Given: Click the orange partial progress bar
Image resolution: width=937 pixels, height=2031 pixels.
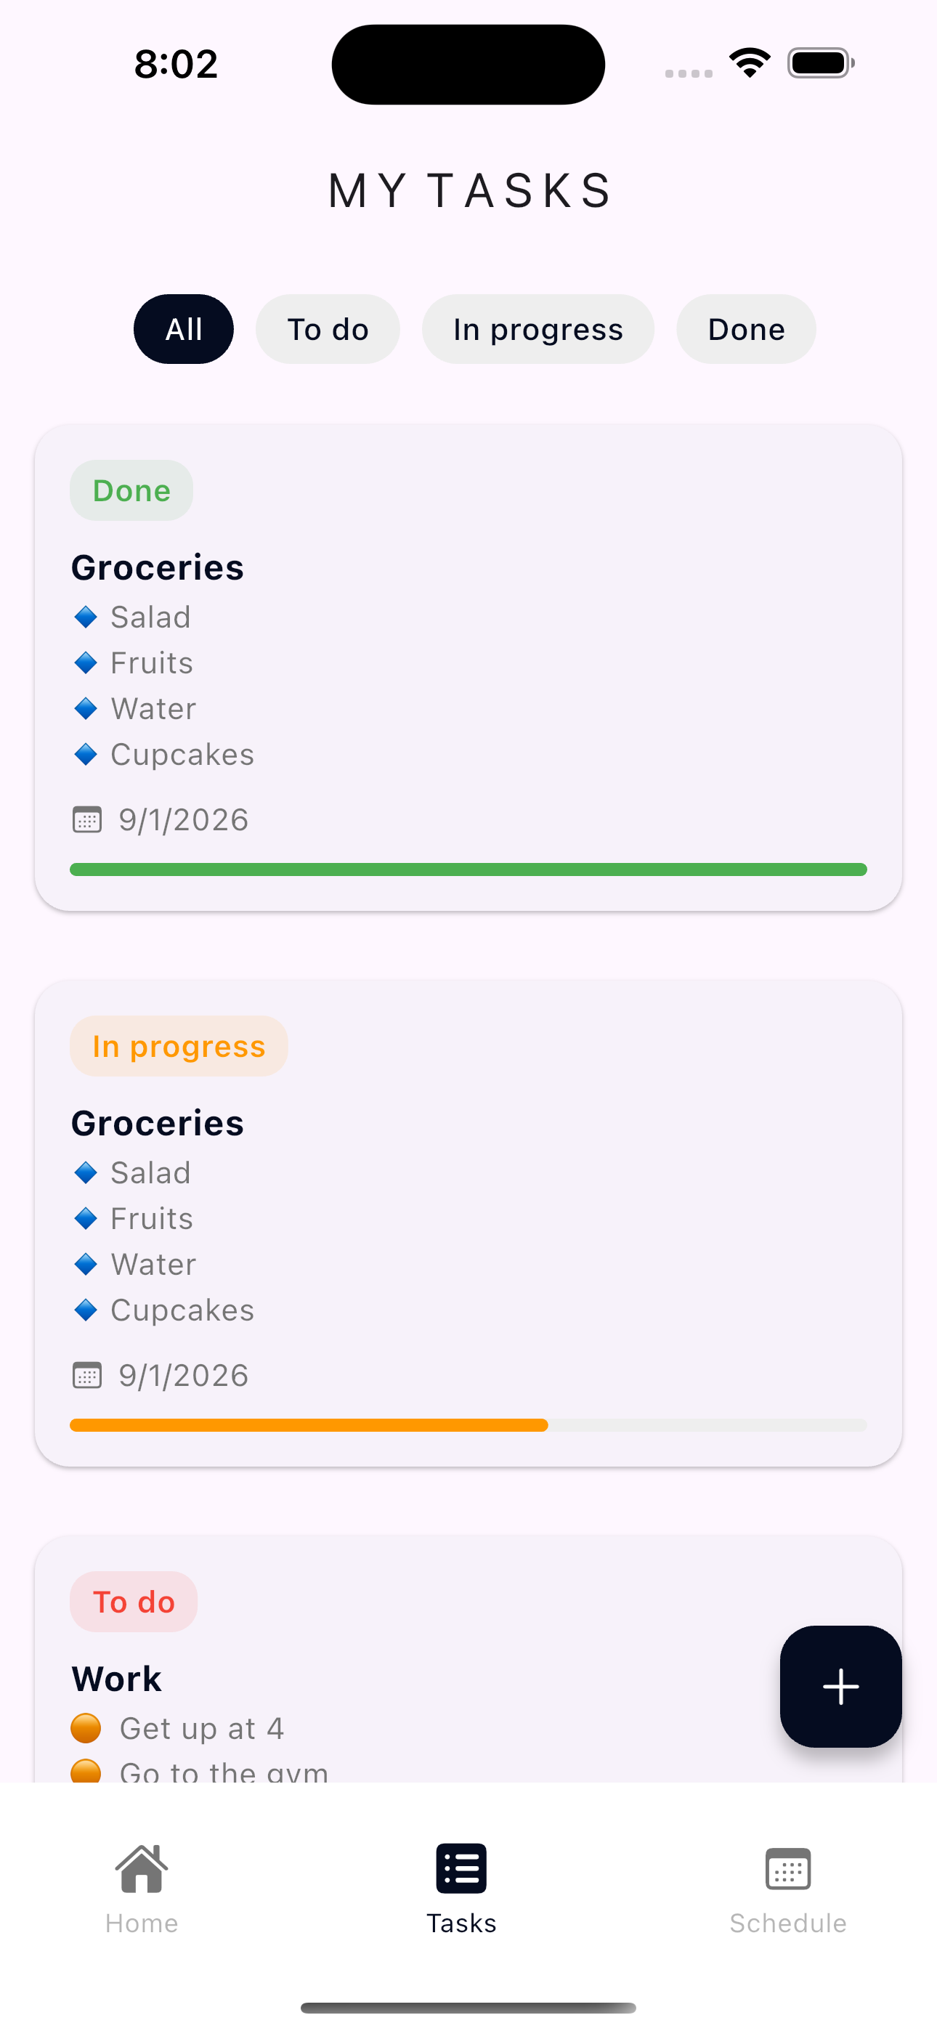Looking at the screenshot, I should (309, 1425).
